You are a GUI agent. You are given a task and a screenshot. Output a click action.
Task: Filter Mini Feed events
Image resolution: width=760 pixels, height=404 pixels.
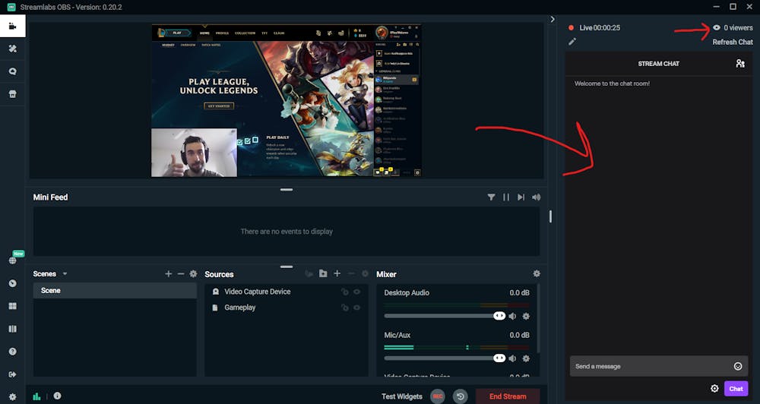click(x=492, y=197)
